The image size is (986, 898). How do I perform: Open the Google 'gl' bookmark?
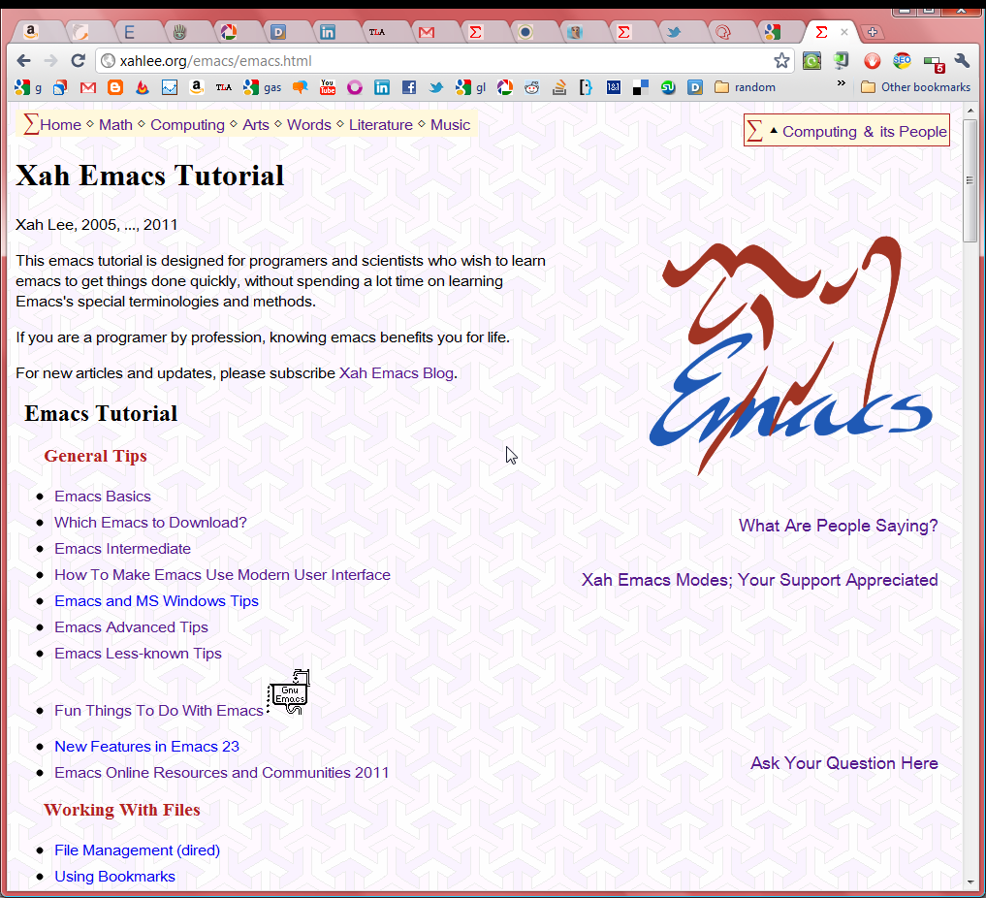[471, 87]
